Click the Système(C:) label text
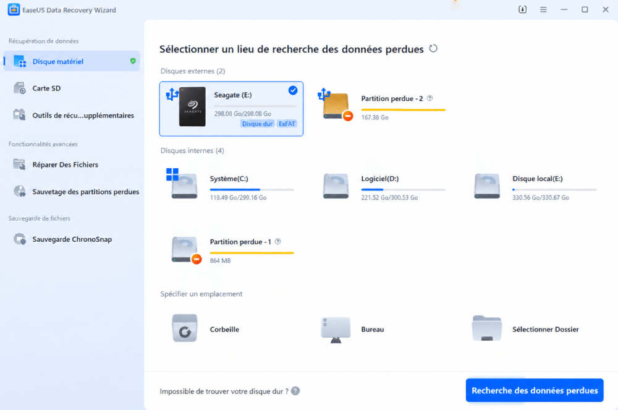The image size is (618, 410). click(229, 179)
